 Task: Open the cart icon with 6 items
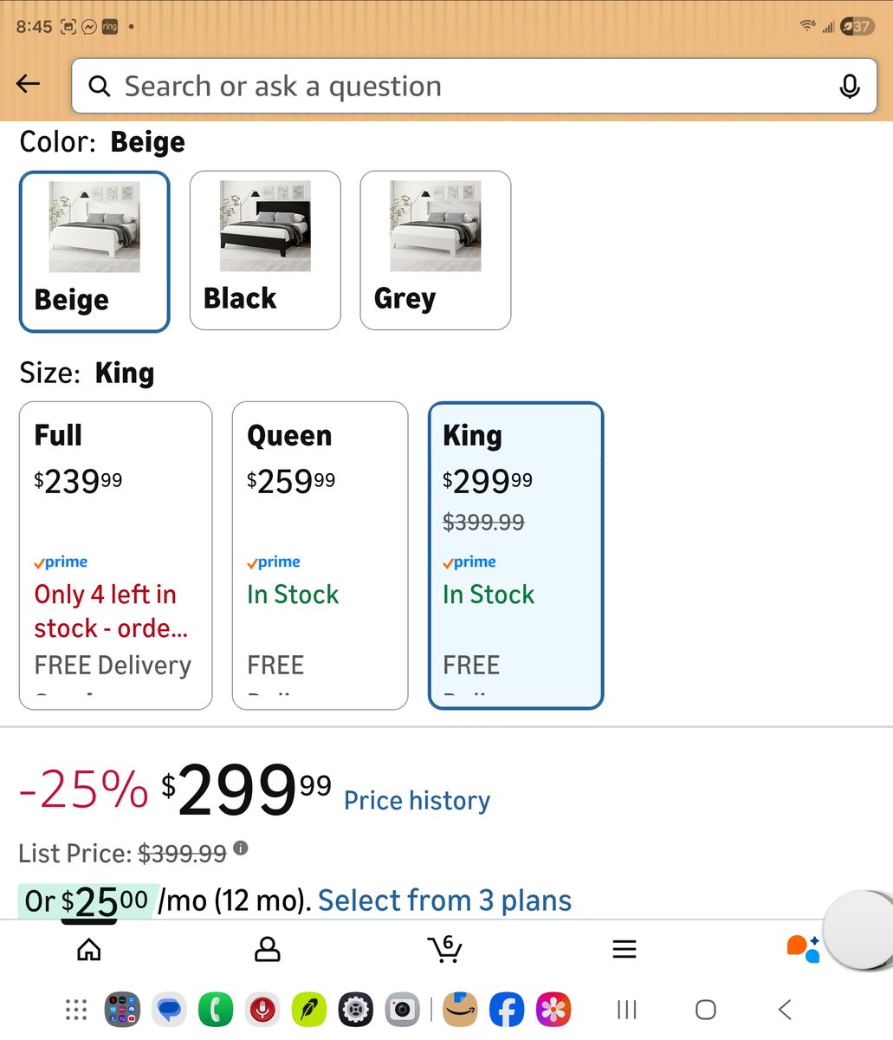click(444, 949)
